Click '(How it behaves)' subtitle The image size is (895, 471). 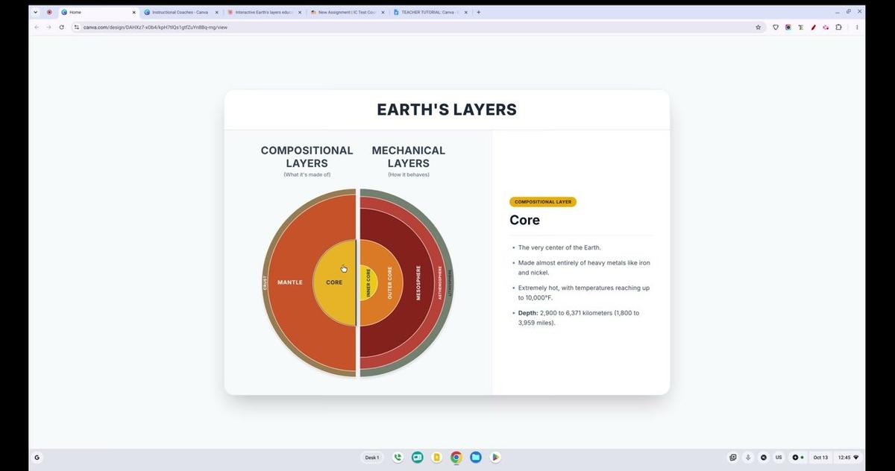tap(409, 175)
